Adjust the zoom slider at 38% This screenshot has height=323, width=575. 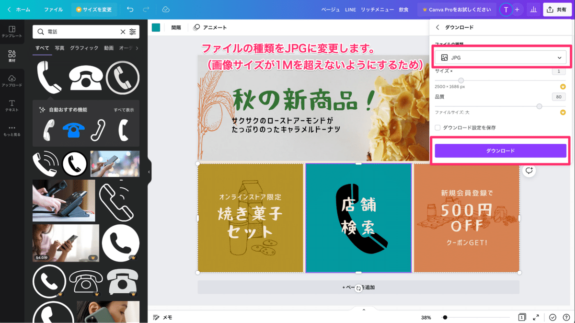[x=445, y=317]
